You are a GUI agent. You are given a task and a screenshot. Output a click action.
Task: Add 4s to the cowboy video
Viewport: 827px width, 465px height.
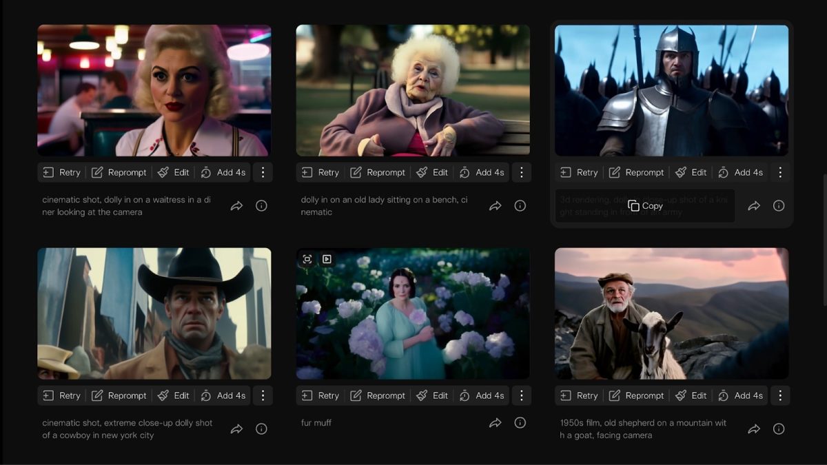(223, 395)
